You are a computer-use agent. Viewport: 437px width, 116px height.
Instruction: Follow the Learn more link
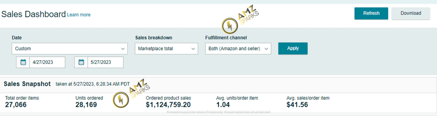coord(79,15)
